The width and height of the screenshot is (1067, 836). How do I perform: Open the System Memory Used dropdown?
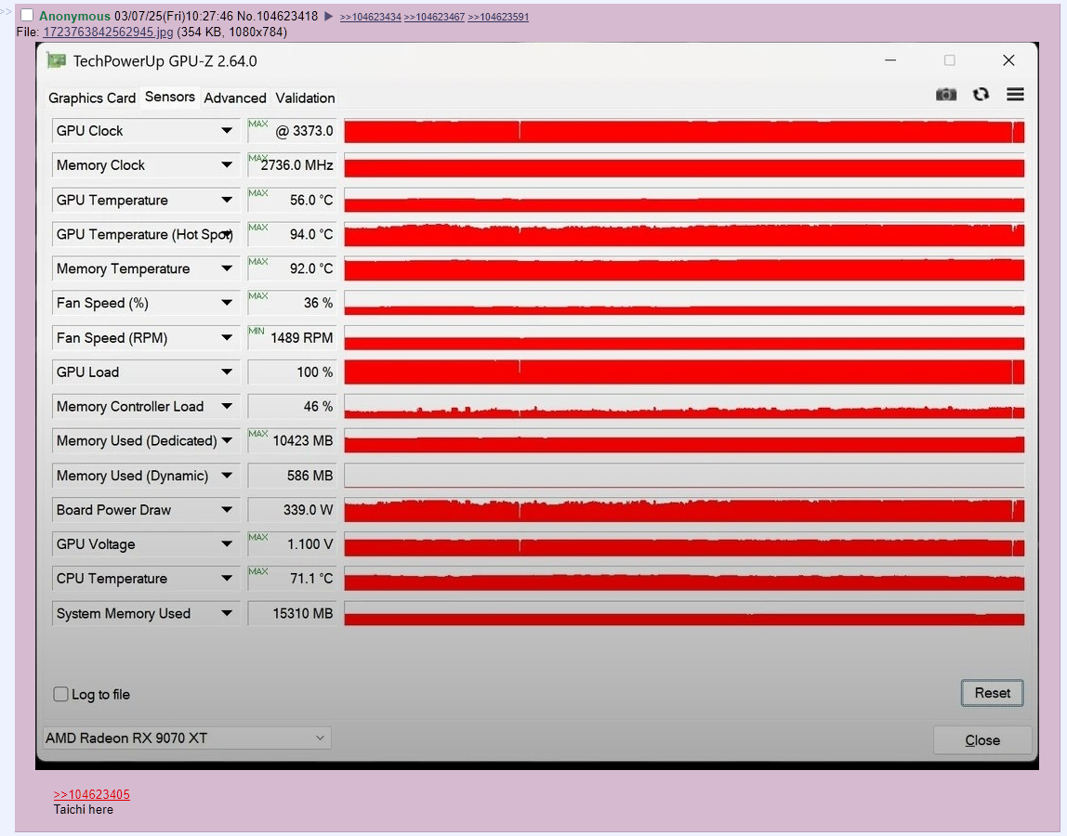[227, 613]
